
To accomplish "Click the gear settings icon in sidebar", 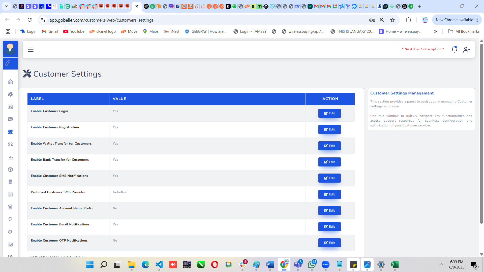I will 10,94.
